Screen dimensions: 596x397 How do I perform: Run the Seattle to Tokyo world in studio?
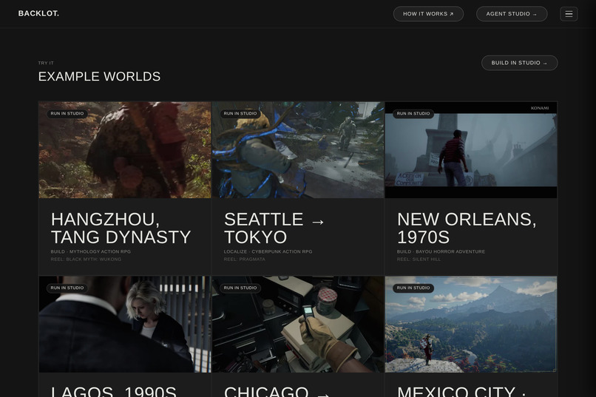240,114
